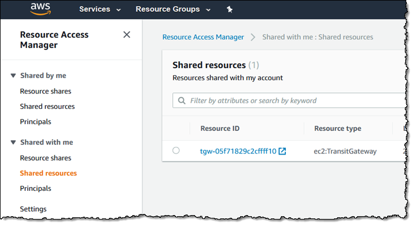414x225 pixels.
Task: Collapse the Shared with me section
Action: [13, 142]
